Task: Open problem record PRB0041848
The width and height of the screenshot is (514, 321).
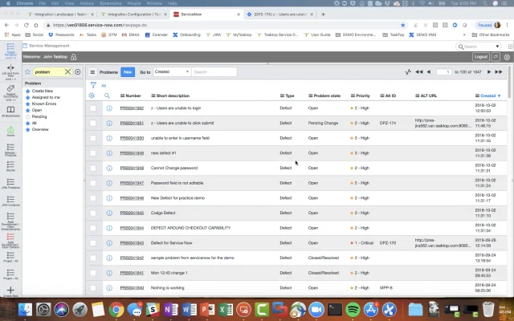Action: point(132,168)
